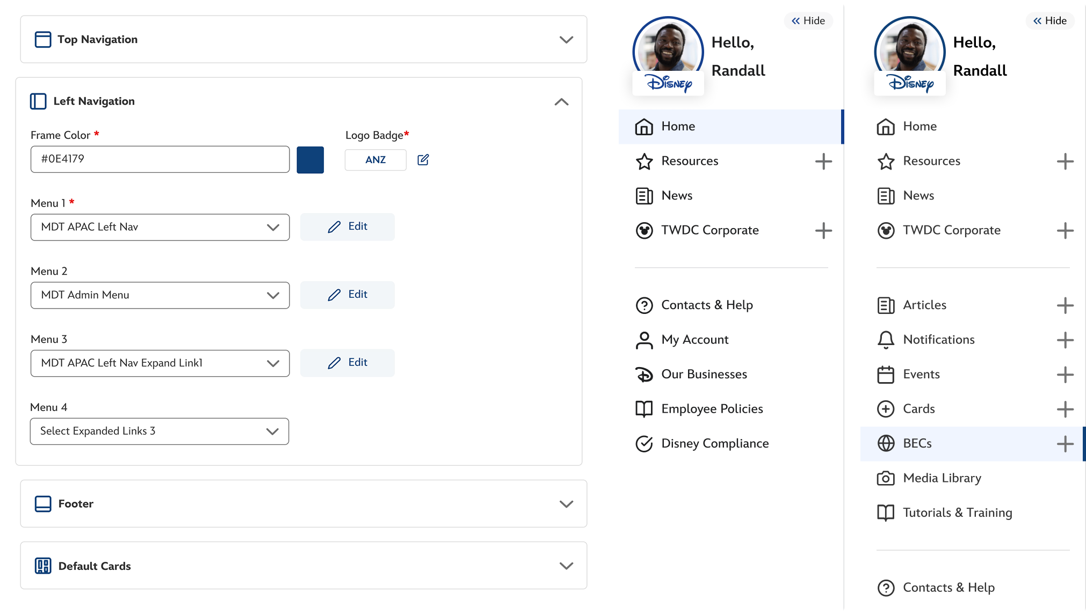
Task: Collapse the Left Navigation section
Action: (x=561, y=102)
